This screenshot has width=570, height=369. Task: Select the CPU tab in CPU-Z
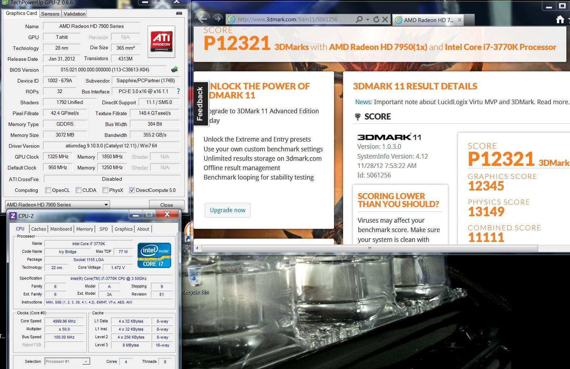pos(20,228)
